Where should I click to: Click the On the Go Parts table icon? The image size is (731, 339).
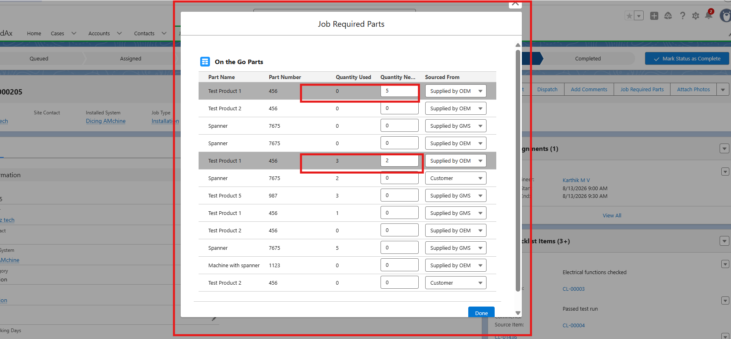click(x=205, y=62)
